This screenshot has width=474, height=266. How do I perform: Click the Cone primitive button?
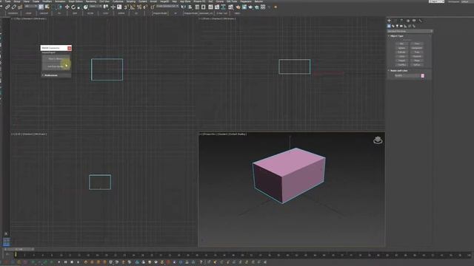(x=417, y=44)
